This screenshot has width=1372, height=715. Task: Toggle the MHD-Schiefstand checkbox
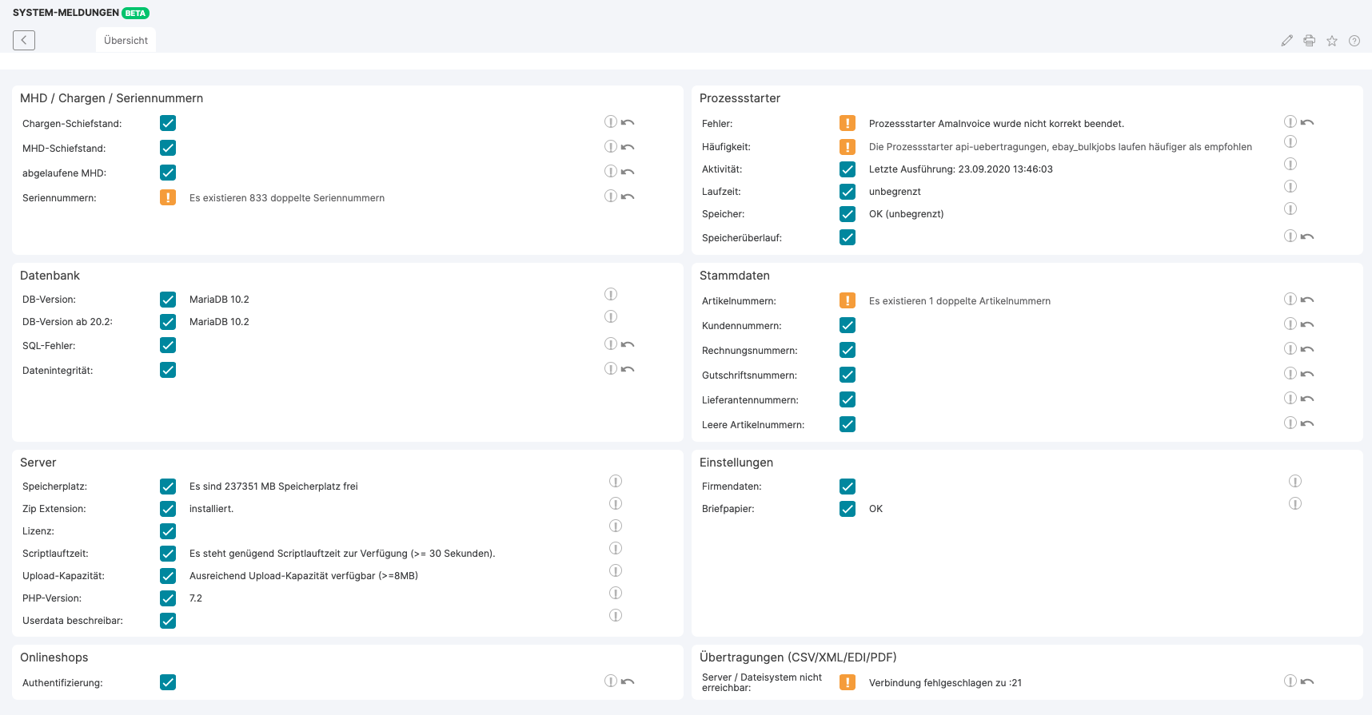click(168, 148)
